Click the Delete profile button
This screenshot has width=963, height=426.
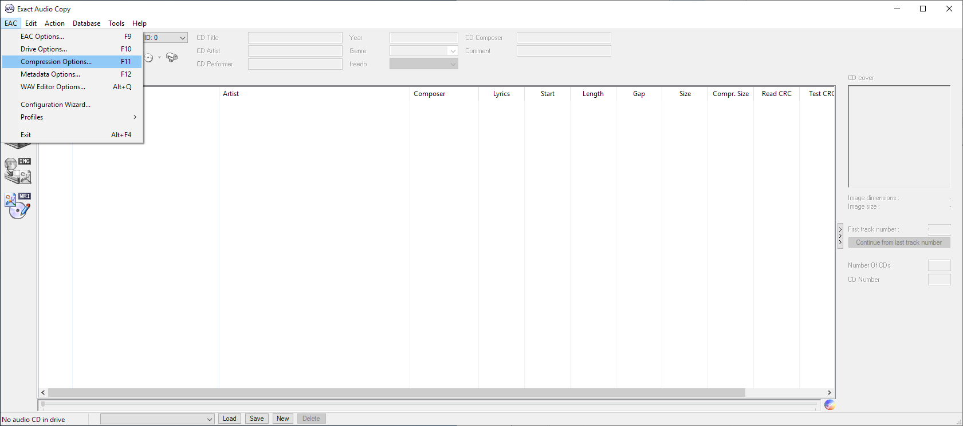[x=312, y=419]
